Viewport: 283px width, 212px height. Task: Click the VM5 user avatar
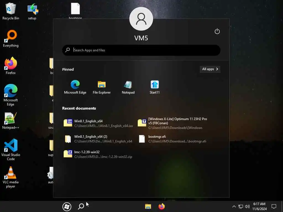pyautogui.click(x=141, y=19)
